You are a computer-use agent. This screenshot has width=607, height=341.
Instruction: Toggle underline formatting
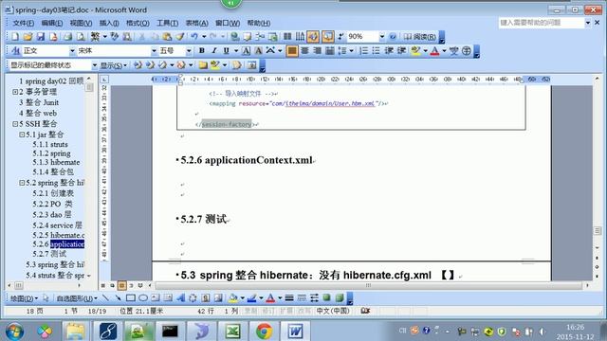(x=226, y=50)
